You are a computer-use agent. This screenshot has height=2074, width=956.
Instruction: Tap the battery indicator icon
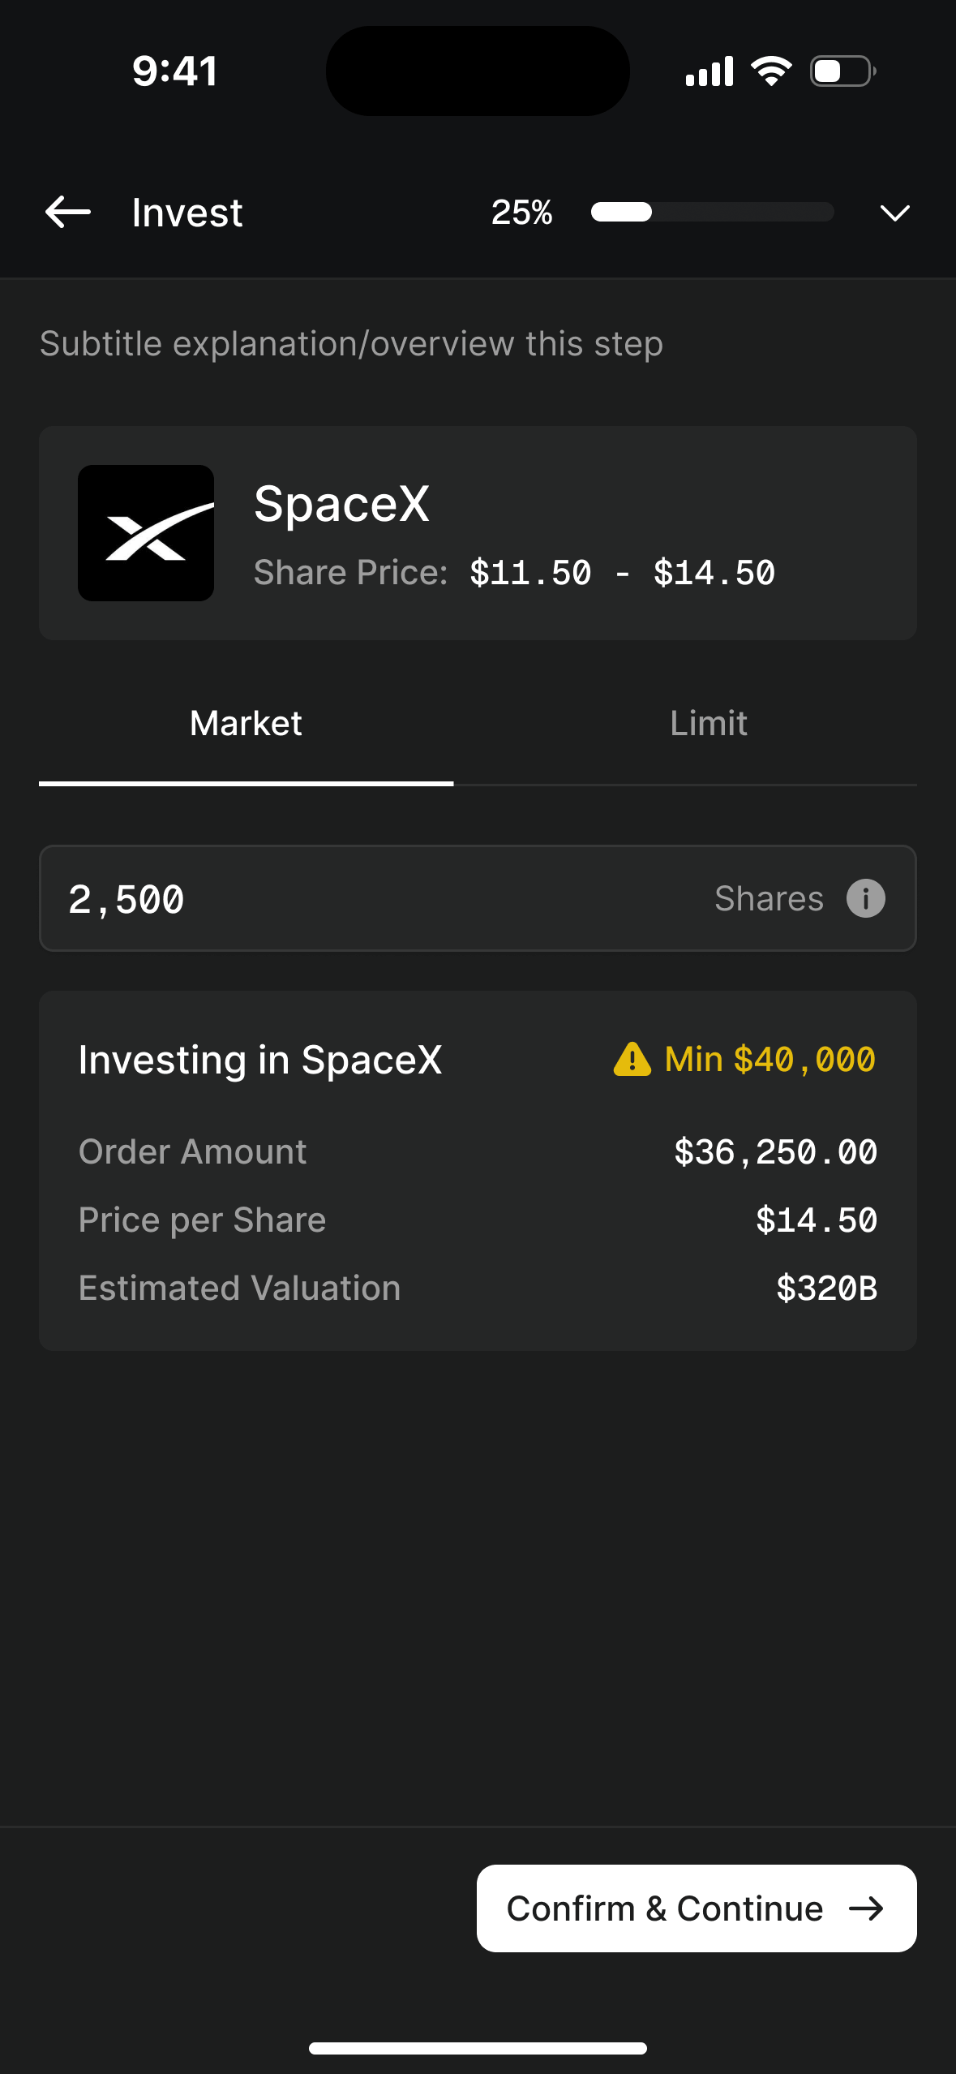tap(842, 71)
